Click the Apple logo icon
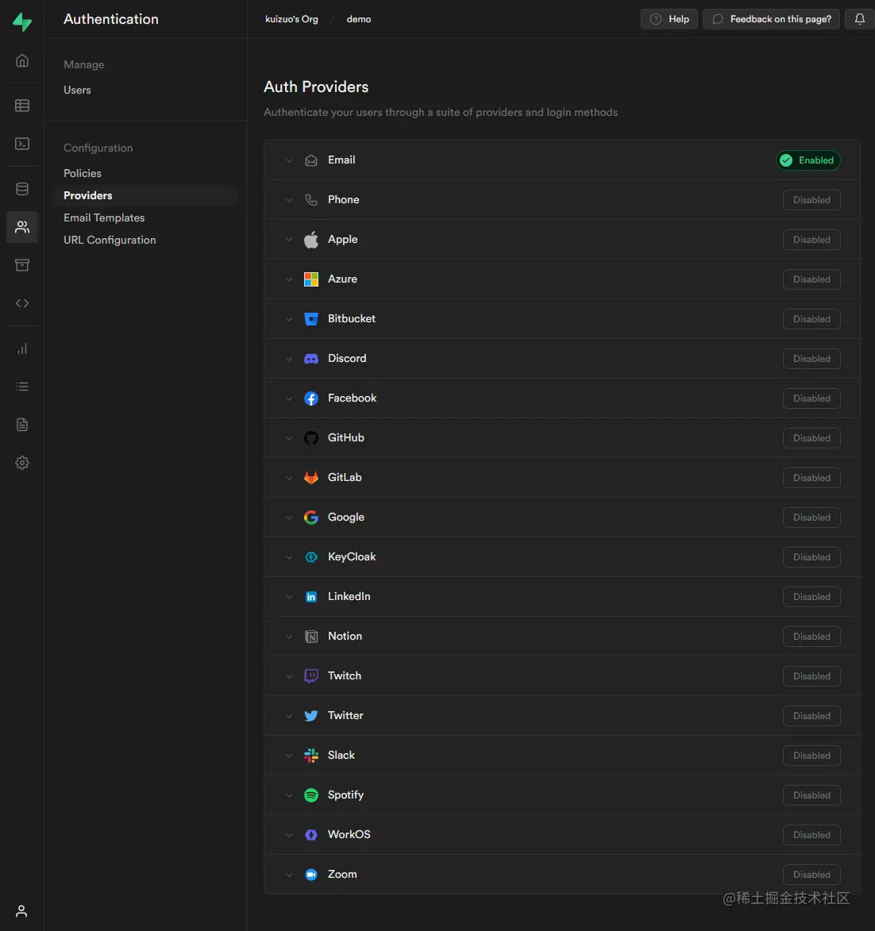The width and height of the screenshot is (875, 931). (311, 240)
